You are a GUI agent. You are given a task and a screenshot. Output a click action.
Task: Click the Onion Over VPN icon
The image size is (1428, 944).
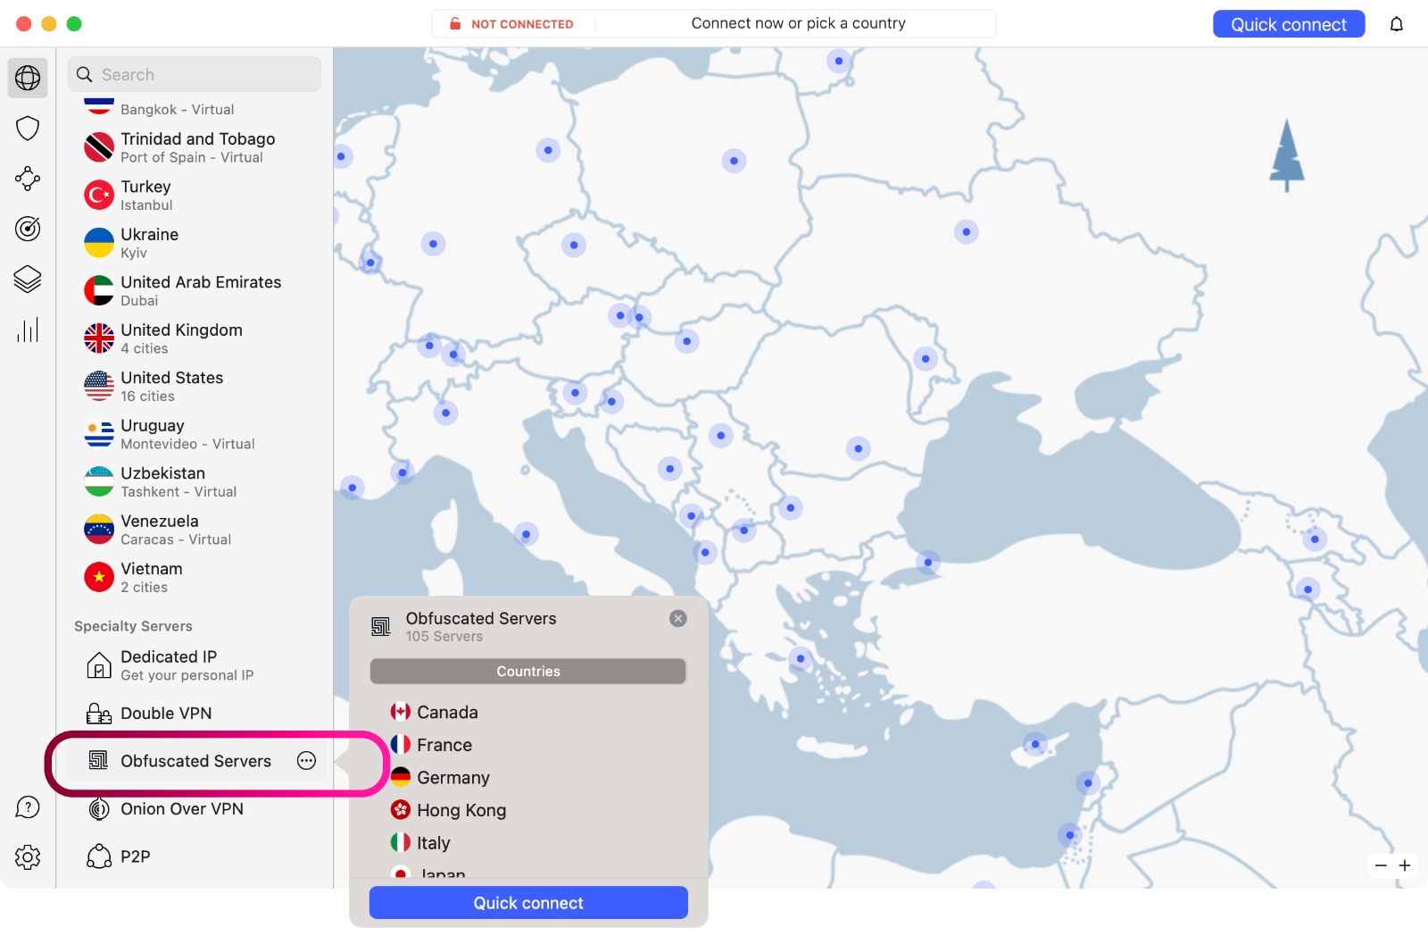(x=99, y=809)
